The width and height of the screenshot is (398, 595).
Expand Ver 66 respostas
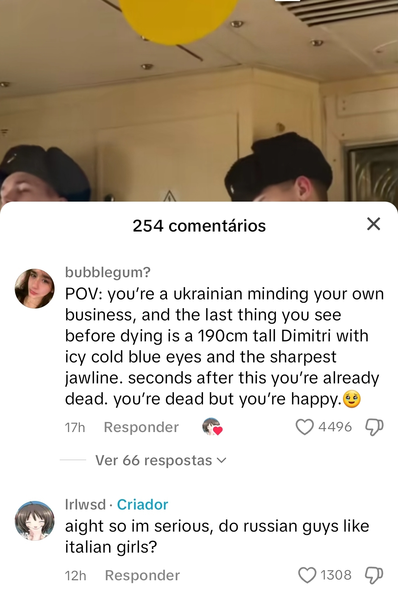161,460
